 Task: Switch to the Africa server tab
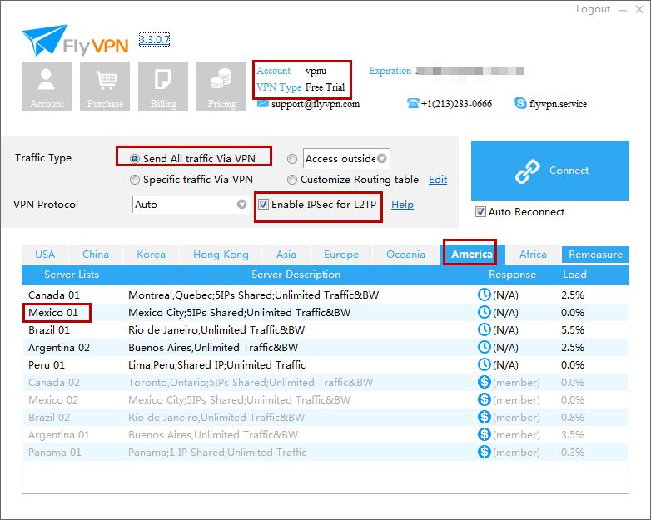[533, 255]
